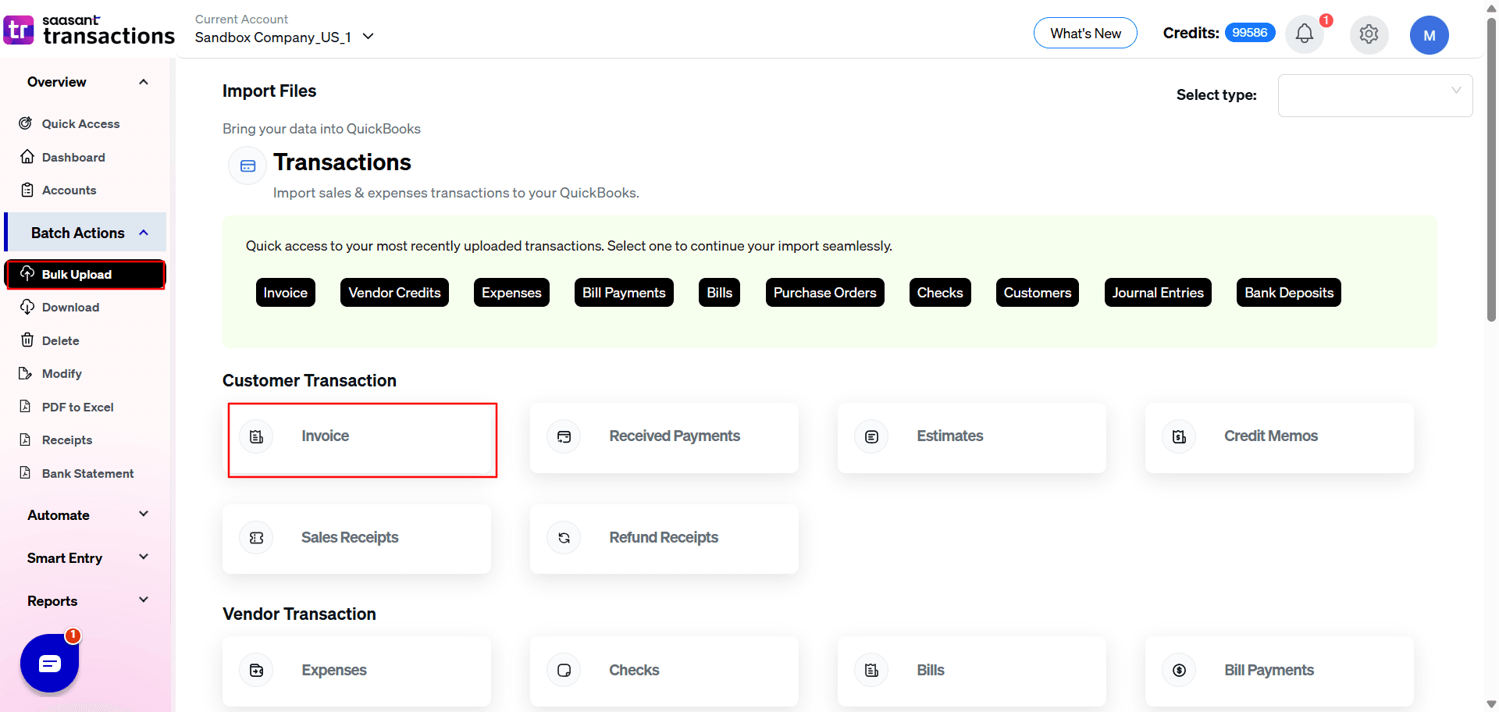The height and width of the screenshot is (712, 1499).
Task: Select Accounts in the sidebar
Action: click(x=69, y=190)
